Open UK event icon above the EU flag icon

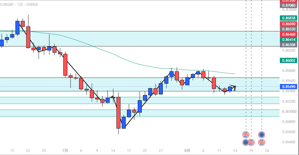[x=246, y=135]
